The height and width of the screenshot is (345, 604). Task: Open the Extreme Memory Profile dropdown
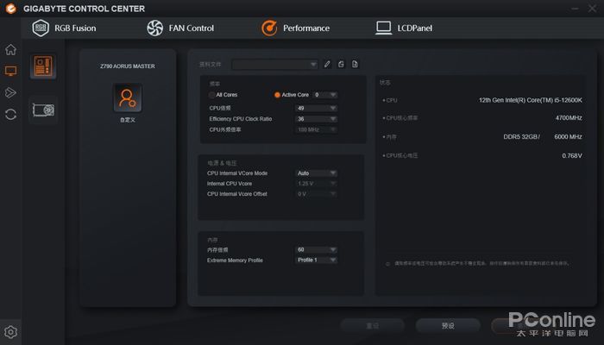click(x=317, y=260)
